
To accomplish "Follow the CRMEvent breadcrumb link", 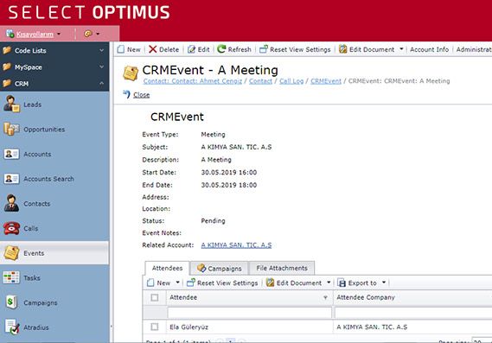I will tap(326, 81).
